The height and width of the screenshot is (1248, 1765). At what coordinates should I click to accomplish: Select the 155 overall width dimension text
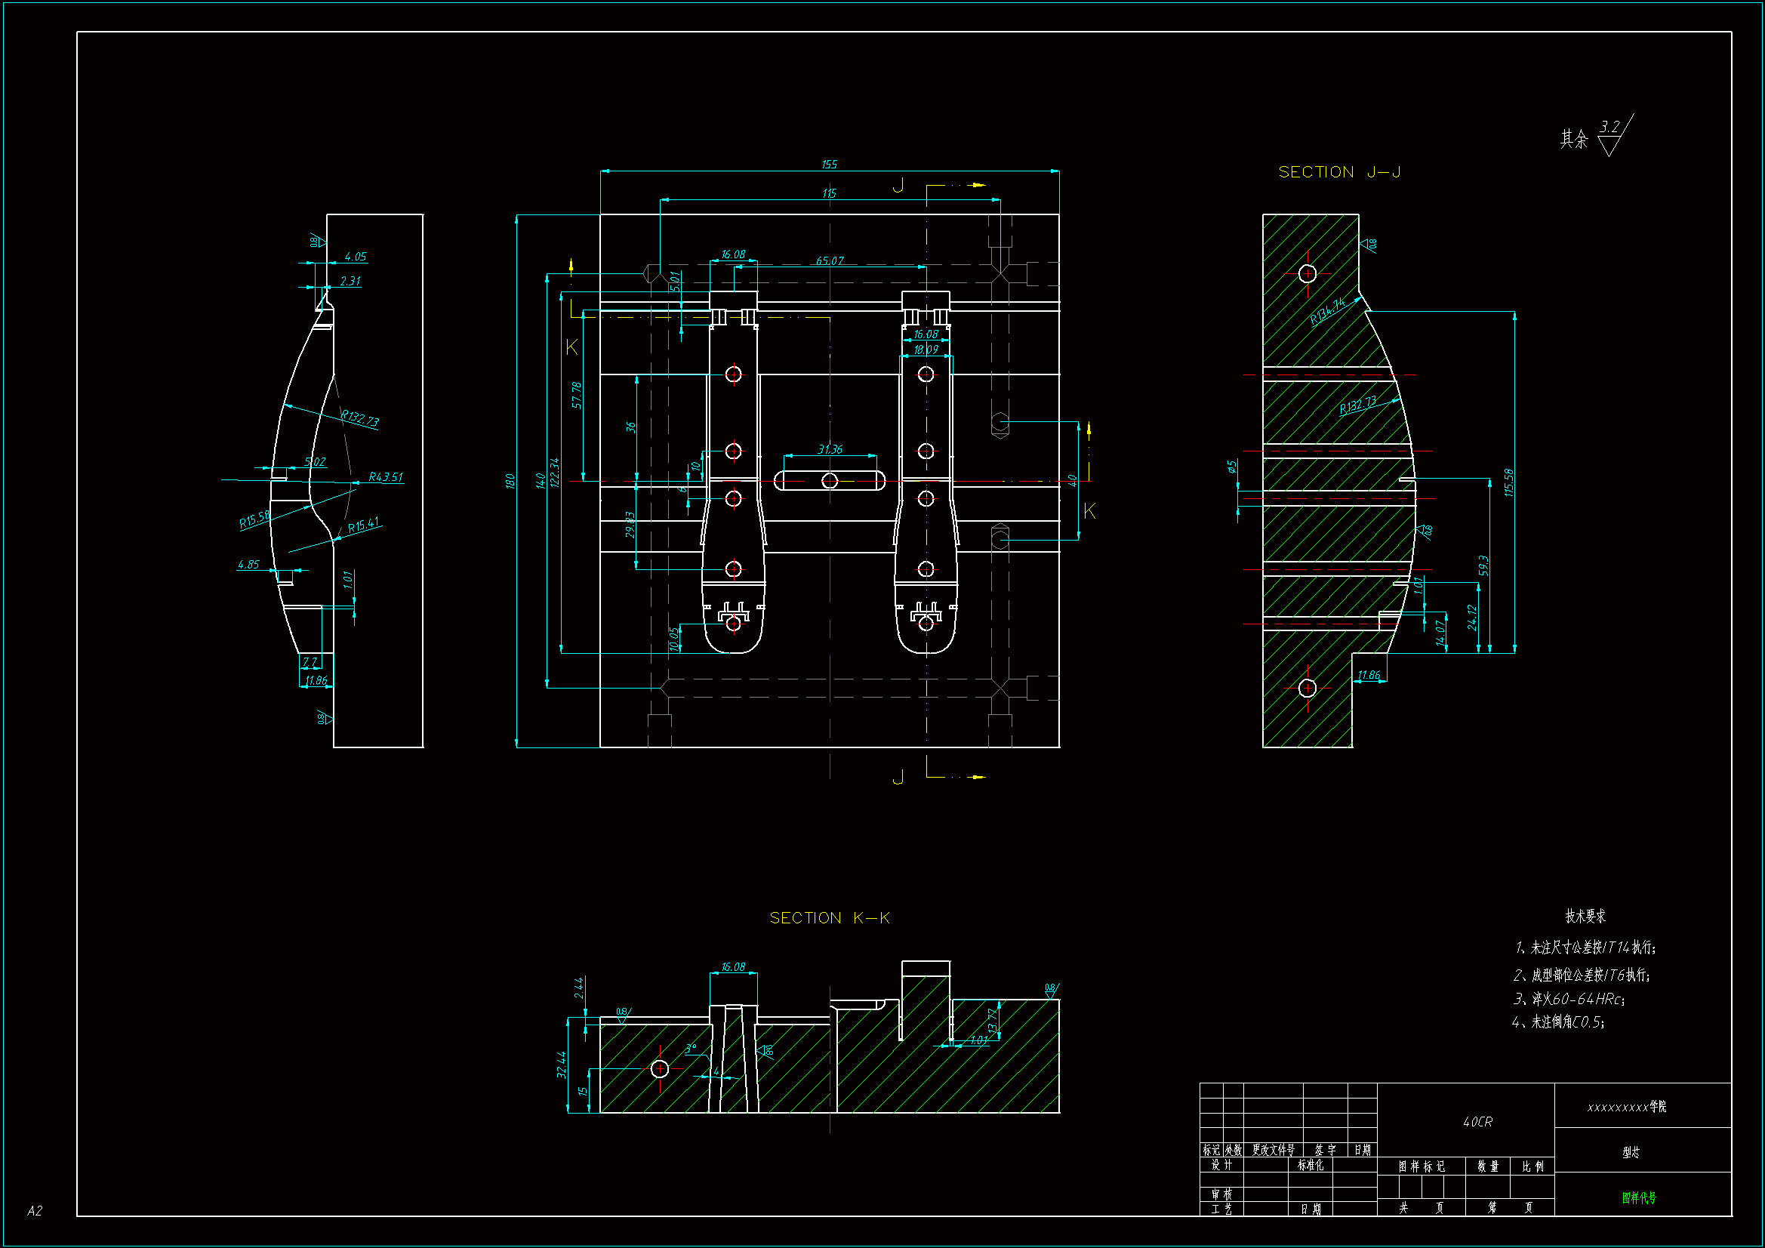coord(829,165)
